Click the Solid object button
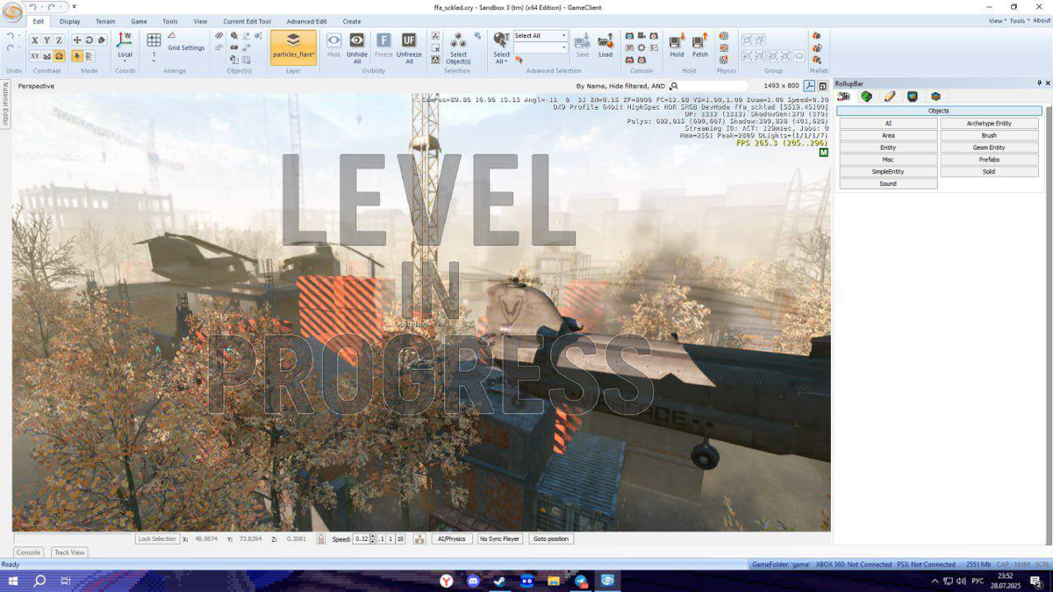This screenshot has height=592, width=1053. coord(989,172)
